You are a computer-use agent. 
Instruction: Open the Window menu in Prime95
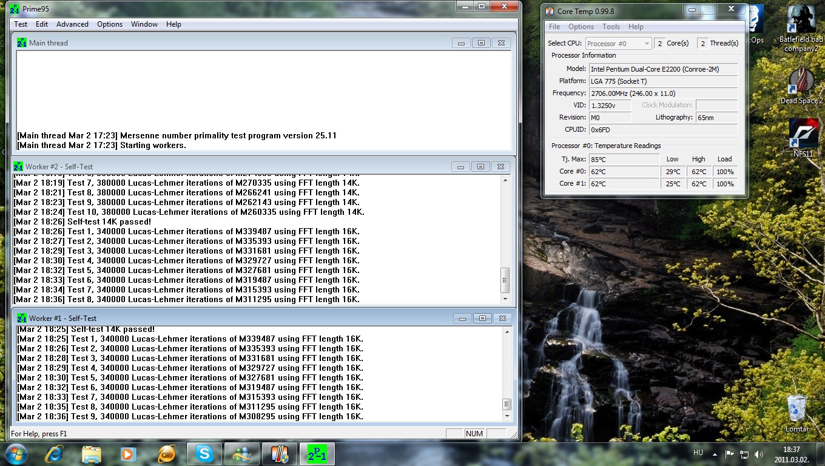144,24
